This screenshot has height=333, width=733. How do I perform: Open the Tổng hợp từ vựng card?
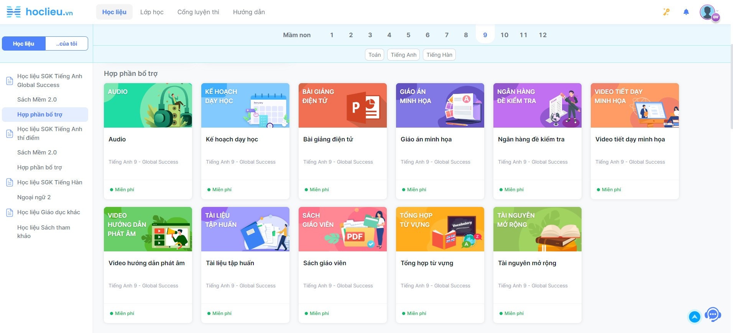click(x=440, y=264)
